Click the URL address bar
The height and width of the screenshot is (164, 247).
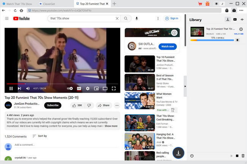[x=124, y=10]
